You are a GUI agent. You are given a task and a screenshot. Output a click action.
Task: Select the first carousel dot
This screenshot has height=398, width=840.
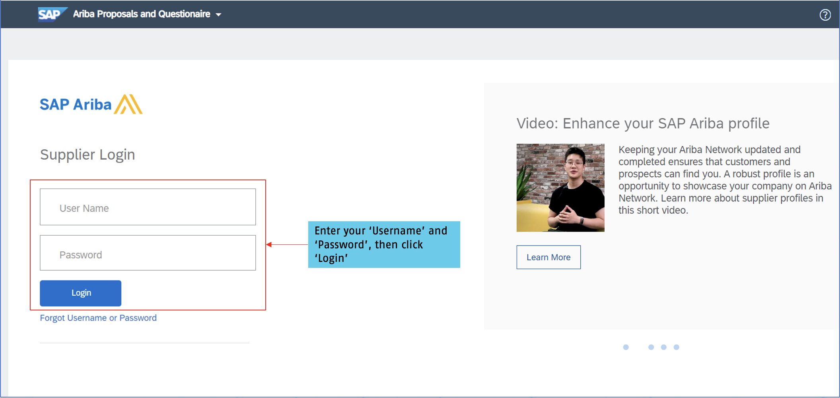pos(626,347)
